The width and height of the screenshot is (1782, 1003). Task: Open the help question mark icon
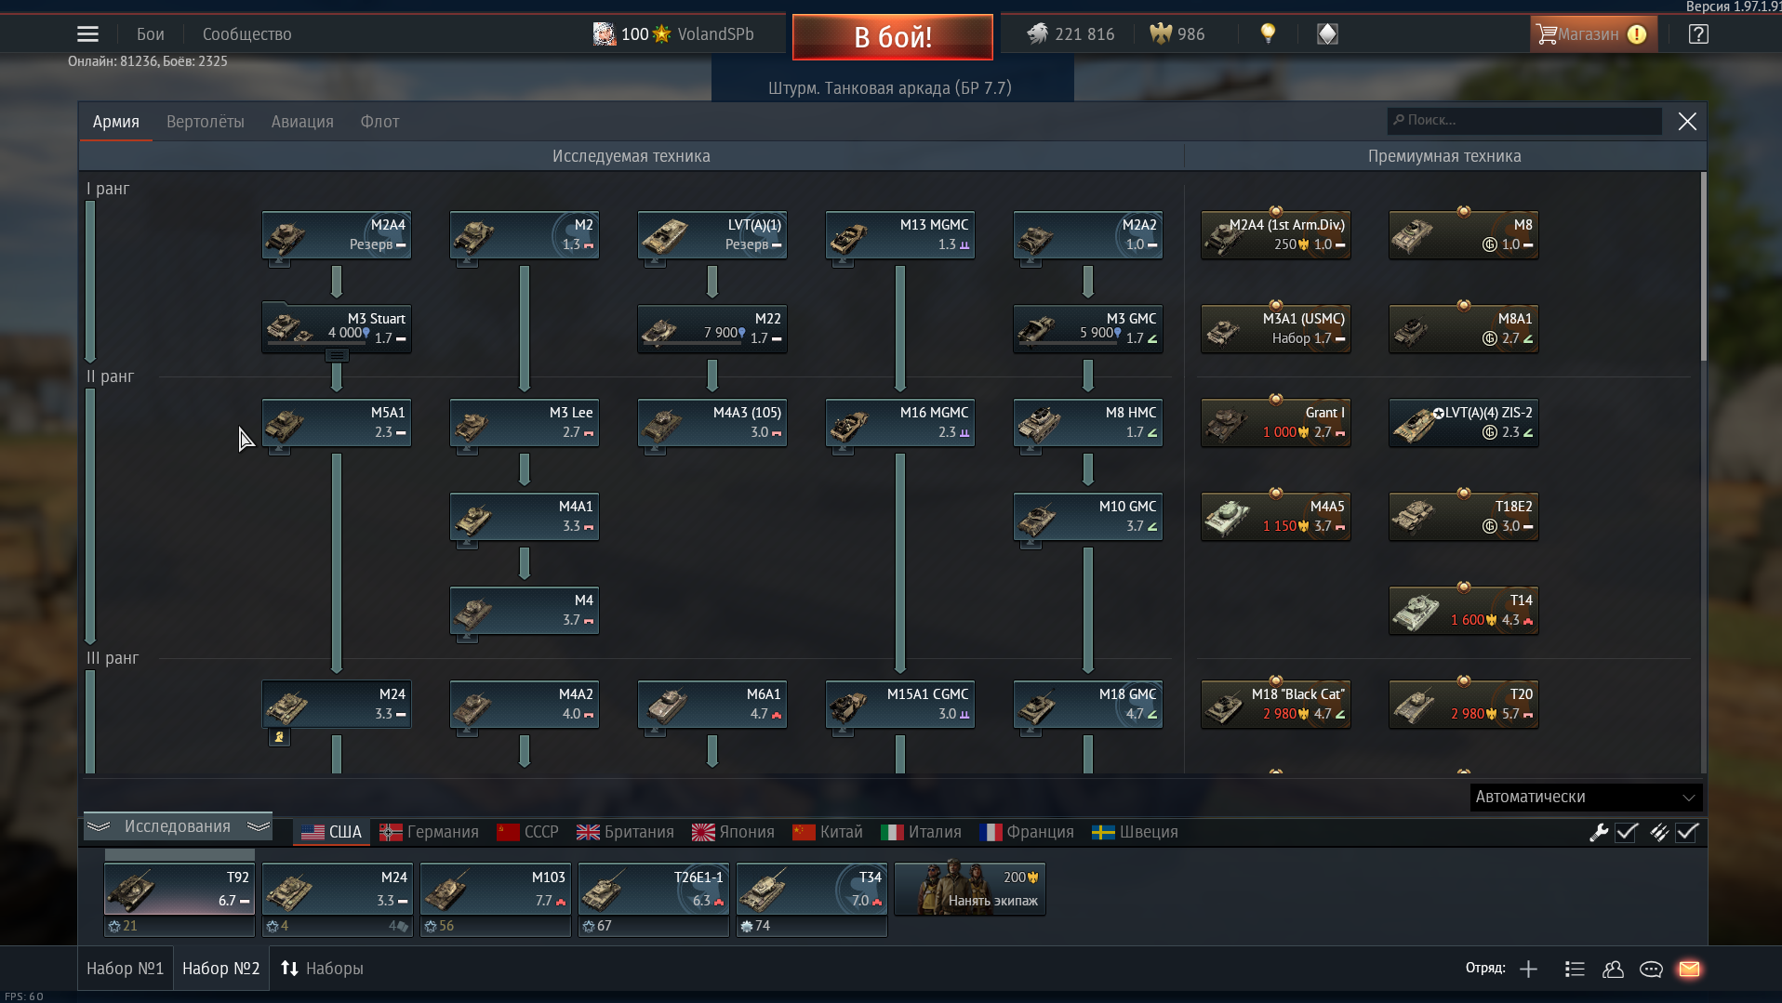(x=1698, y=34)
